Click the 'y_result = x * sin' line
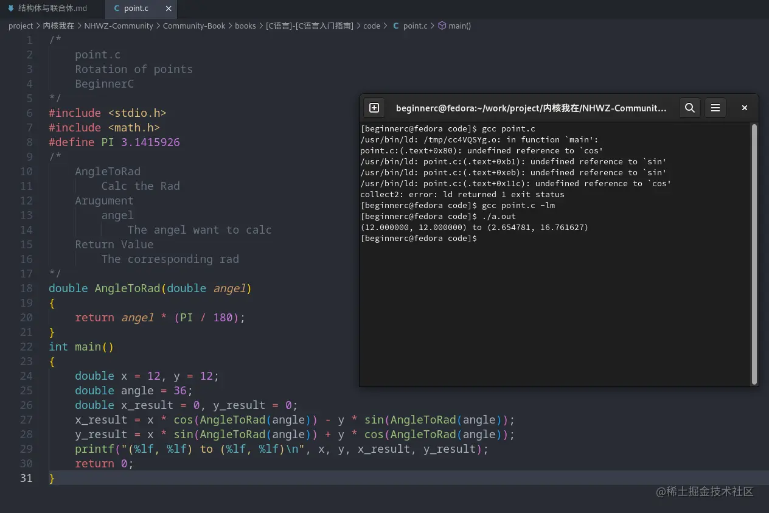 (295, 434)
